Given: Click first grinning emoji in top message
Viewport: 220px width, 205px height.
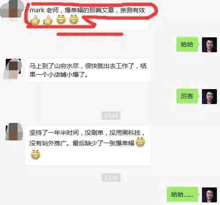Looking at the screenshot, I should click(61, 19).
